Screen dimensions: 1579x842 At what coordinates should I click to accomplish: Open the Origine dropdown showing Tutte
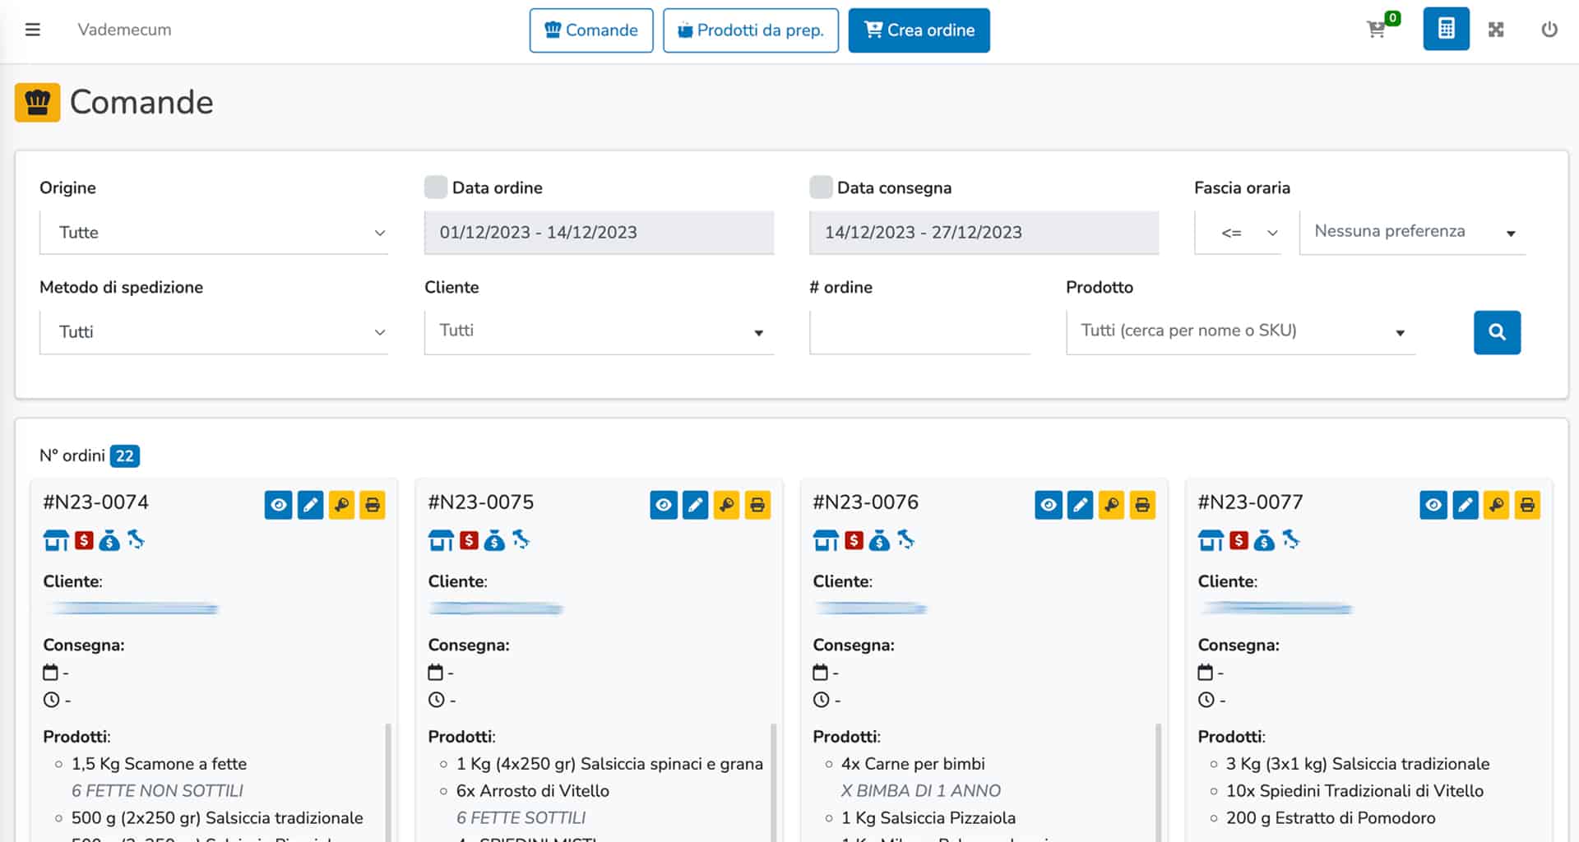(x=214, y=233)
